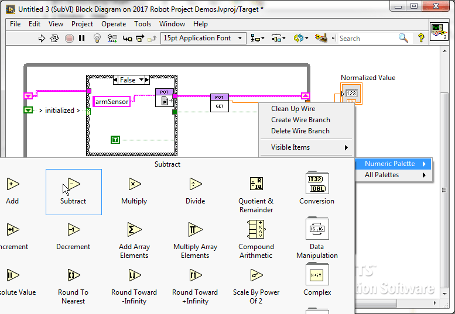Open the Project menu
455x314 pixels.
[x=82, y=24]
